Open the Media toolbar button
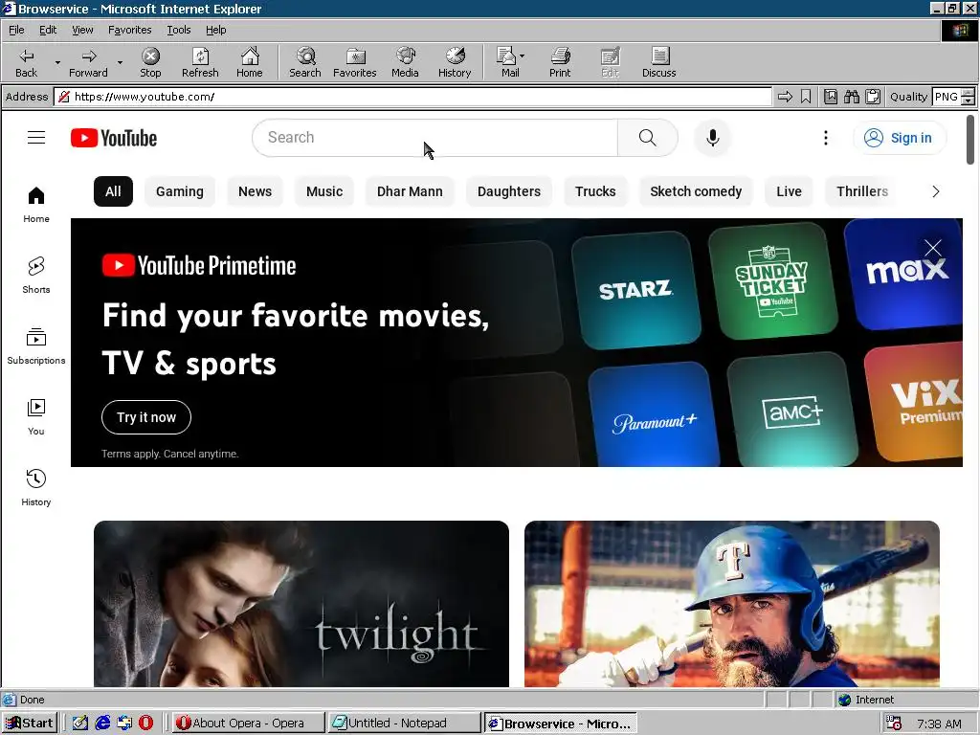 tap(405, 62)
